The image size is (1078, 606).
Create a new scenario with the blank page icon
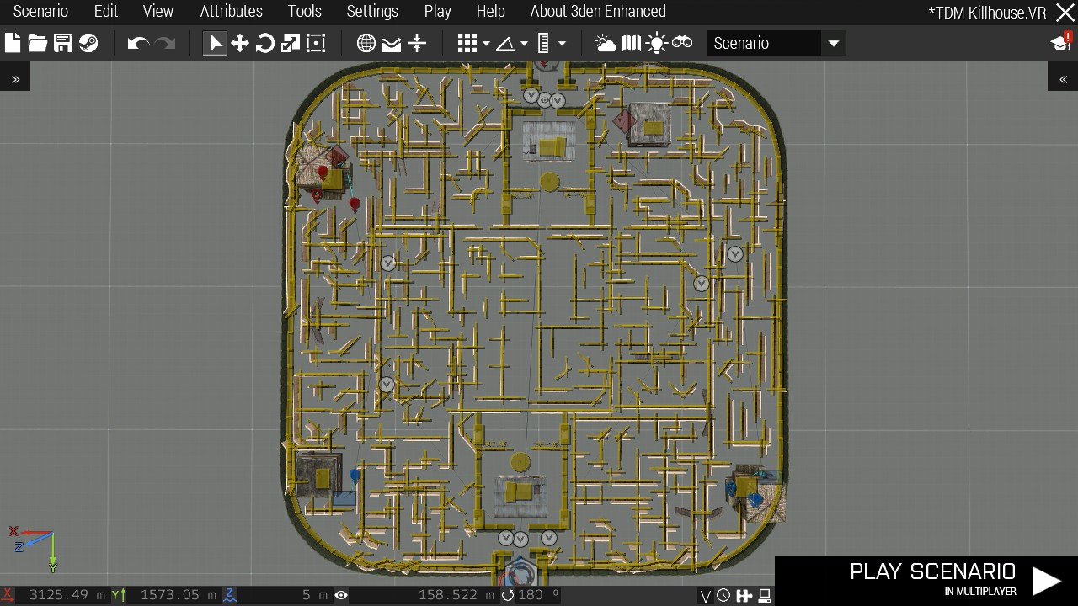[13, 43]
